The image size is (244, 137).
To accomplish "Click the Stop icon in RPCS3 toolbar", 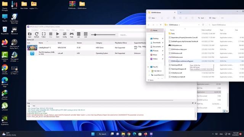I will (51, 35).
